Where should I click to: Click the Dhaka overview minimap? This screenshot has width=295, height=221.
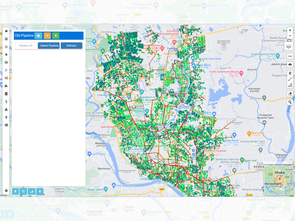[x=278, y=180]
